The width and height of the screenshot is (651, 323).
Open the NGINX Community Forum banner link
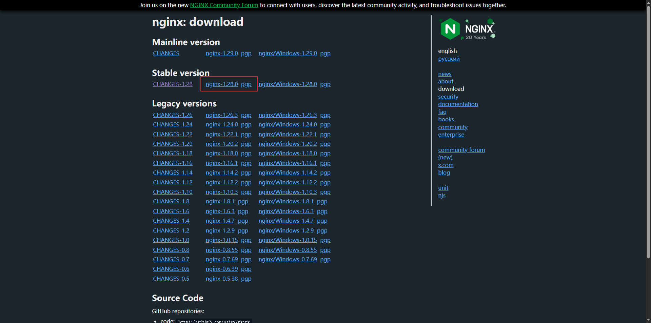coord(224,5)
